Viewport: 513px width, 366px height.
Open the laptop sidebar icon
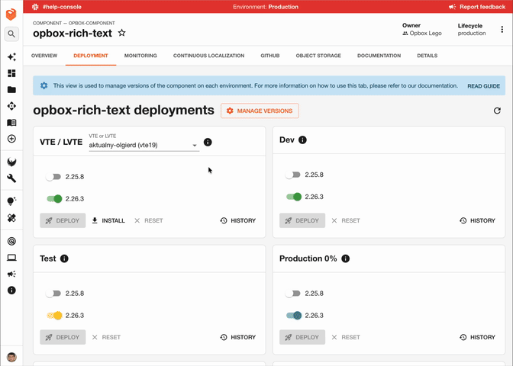11,258
